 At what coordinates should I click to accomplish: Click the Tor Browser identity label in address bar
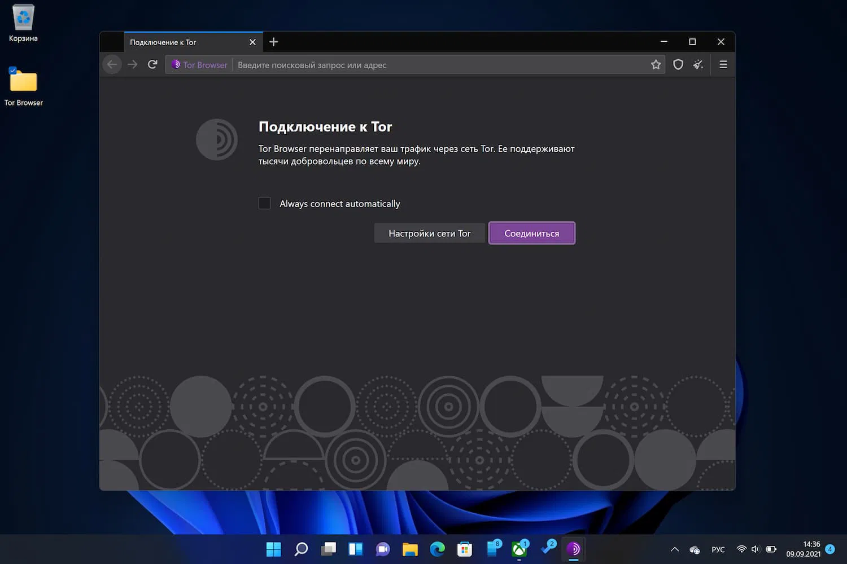[199, 65]
